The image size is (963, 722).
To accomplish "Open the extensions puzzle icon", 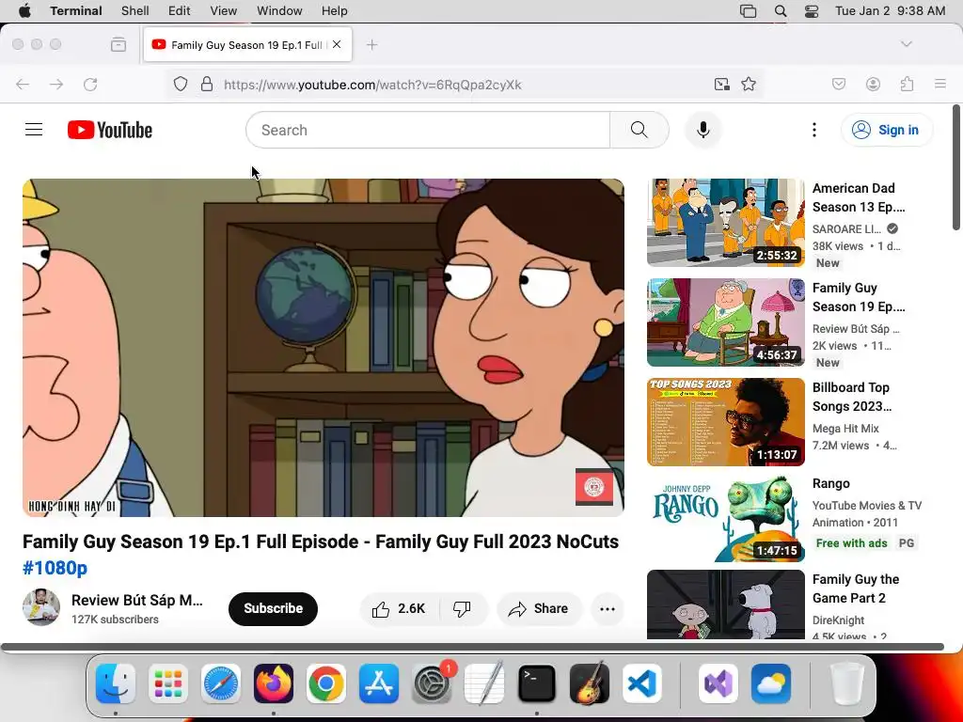I will pos(908,84).
